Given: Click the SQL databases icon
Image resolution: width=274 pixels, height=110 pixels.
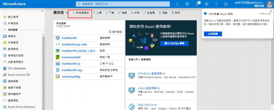Looking at the screenshot, I should [5, 68].
